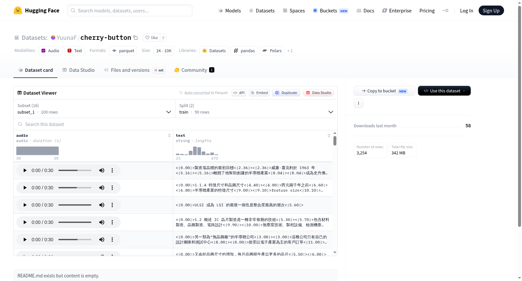This screenshot has height=281, width=522.
Task: Mute the audio in the 無晶圓廠 row
Action: tap(102, 240)
